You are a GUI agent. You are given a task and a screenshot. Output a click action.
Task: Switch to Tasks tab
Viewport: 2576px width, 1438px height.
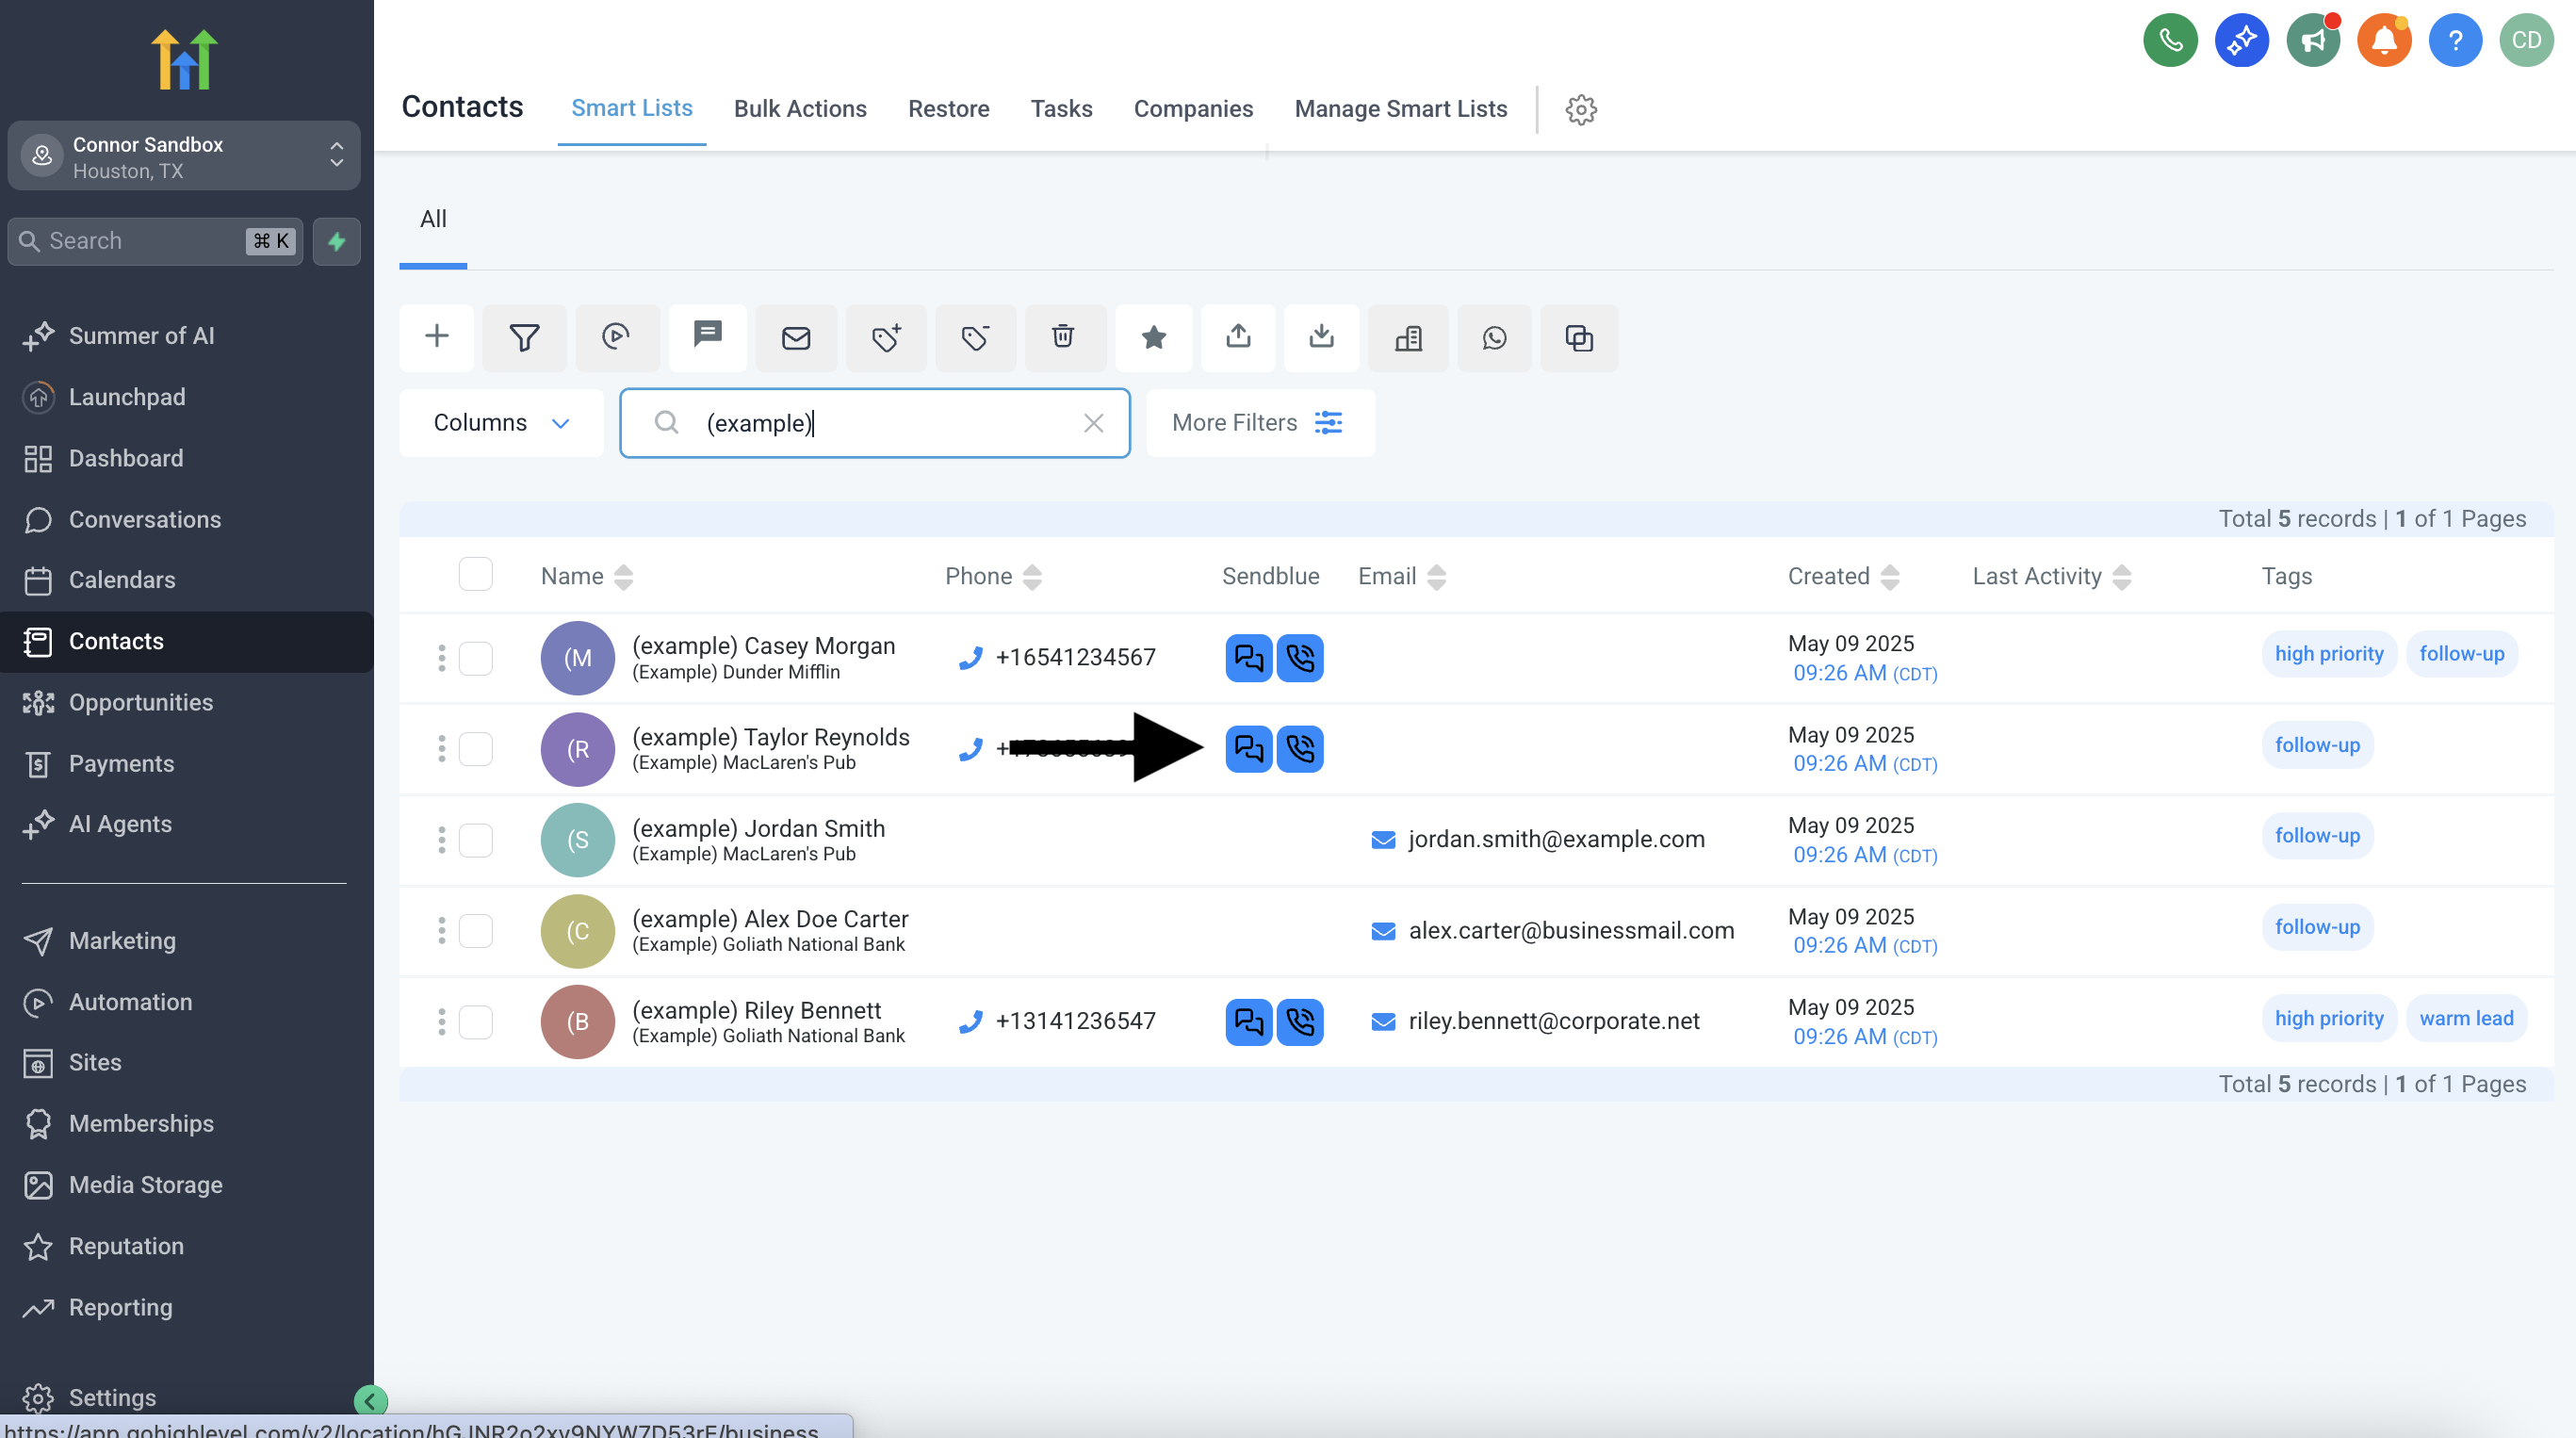click(1061, 109)
